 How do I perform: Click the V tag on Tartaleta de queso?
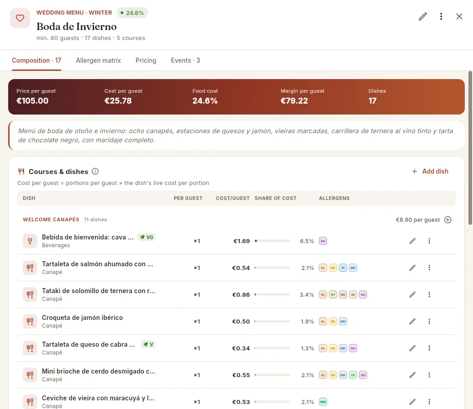coord(148,344)
